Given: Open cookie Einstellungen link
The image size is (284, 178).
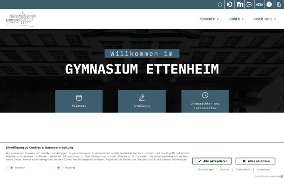Looking at the screenshot, I should (x=205, y=169).
